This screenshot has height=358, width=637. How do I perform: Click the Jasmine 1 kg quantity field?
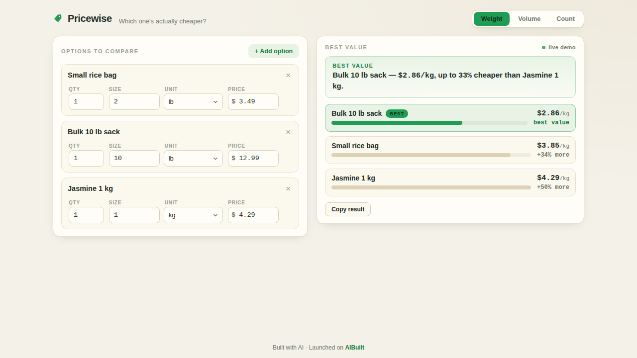(86, 215)
